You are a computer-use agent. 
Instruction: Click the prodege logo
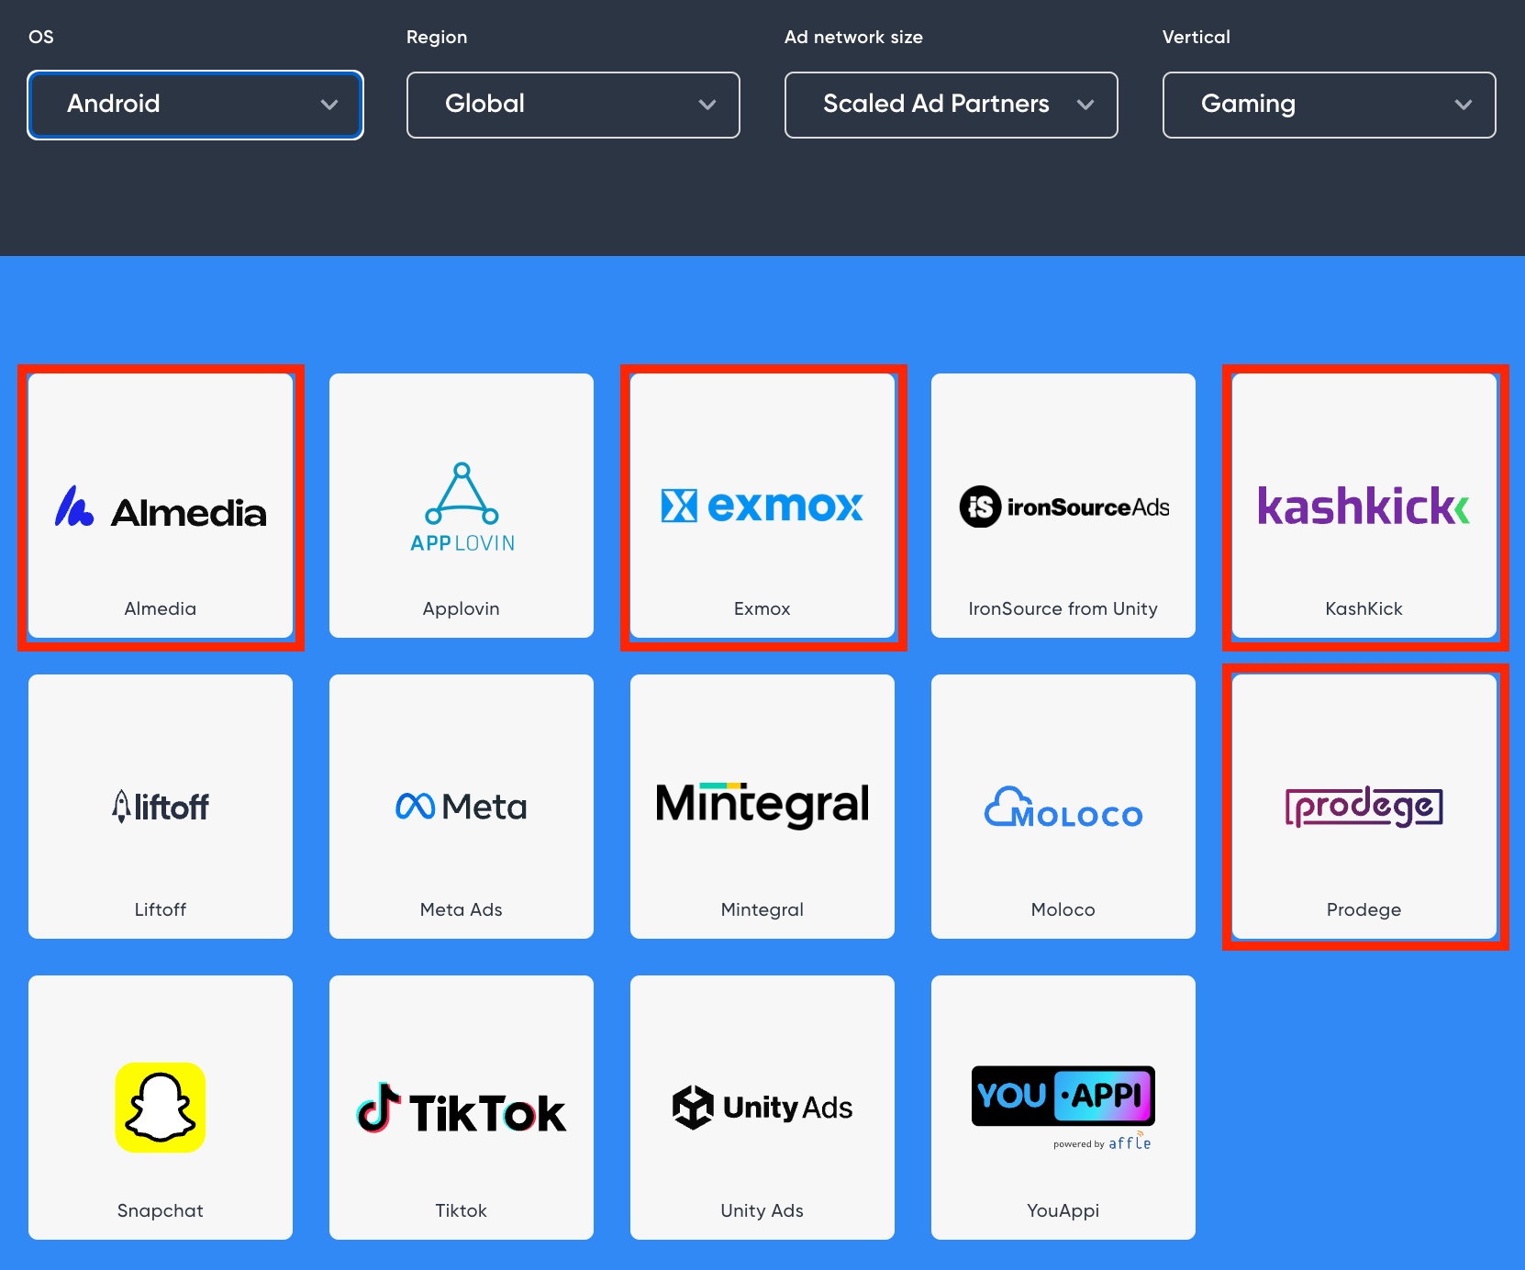(1364, 807)
